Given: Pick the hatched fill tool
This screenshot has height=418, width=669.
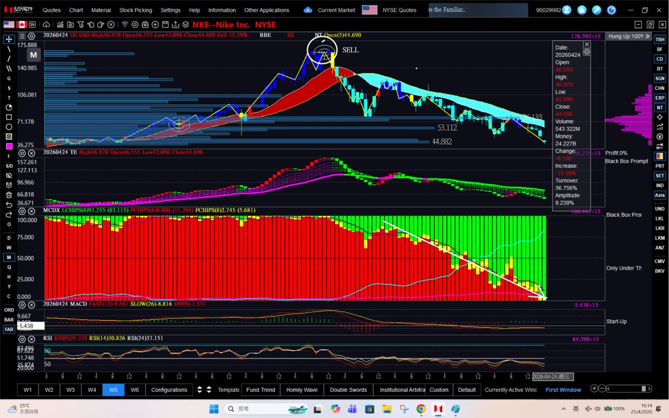Looking at the screenshot, I should coord(9,136).
